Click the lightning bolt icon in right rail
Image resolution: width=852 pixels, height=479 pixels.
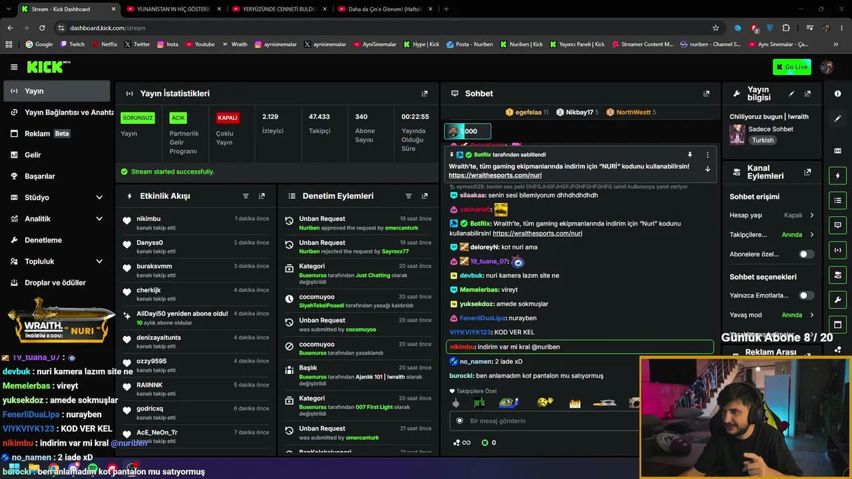pos(838,176)
